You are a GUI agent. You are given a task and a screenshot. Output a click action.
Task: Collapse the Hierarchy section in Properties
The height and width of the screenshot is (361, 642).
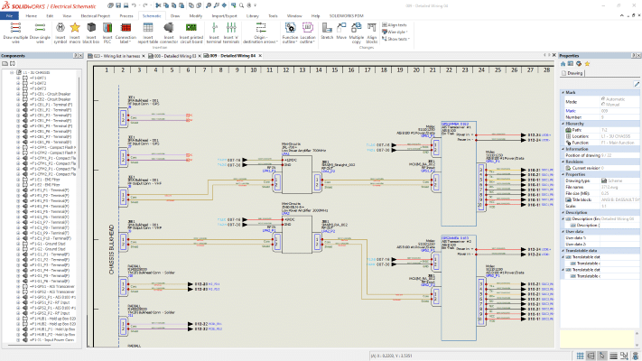coord(563,123)
